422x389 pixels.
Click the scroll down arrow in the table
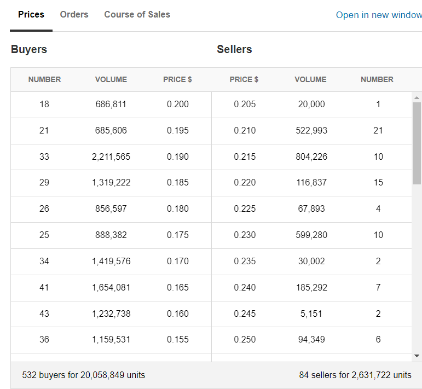[x=417, y=356]
